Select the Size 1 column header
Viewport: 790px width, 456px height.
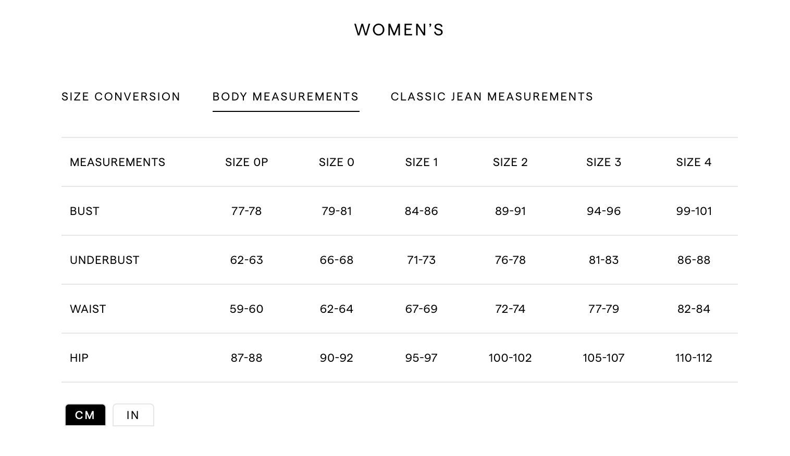tap(422, 162)
